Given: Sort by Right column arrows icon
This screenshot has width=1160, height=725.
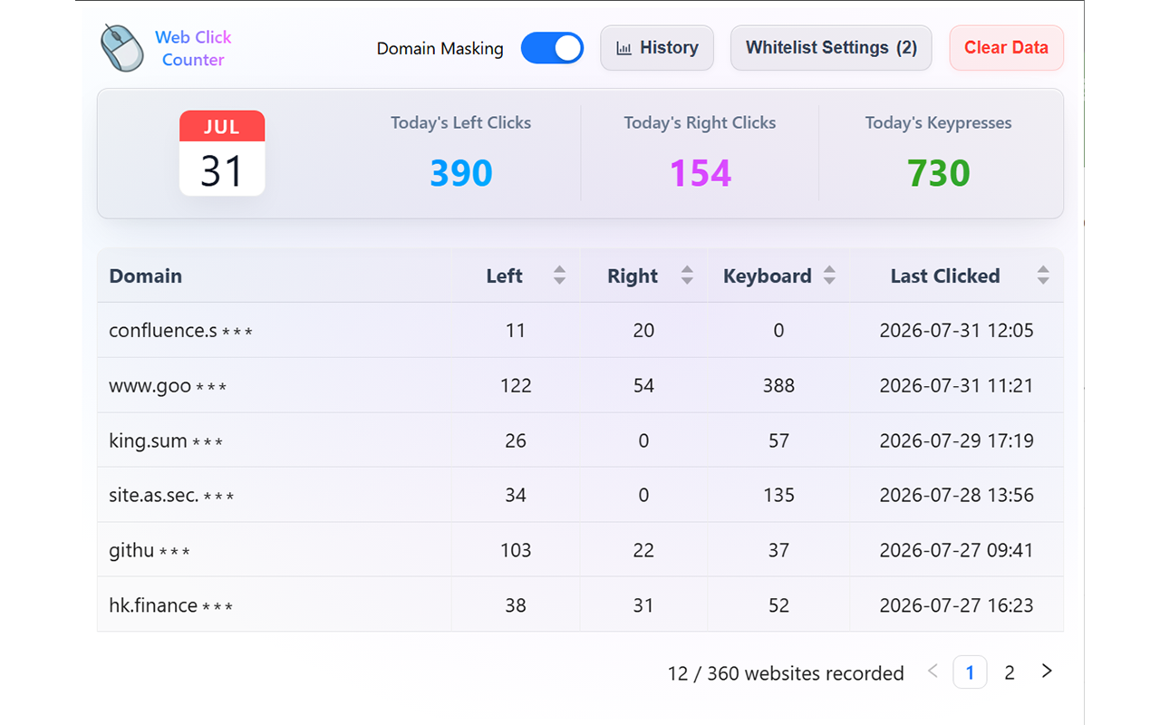Looking at the screenshot, I should [687, 275].
